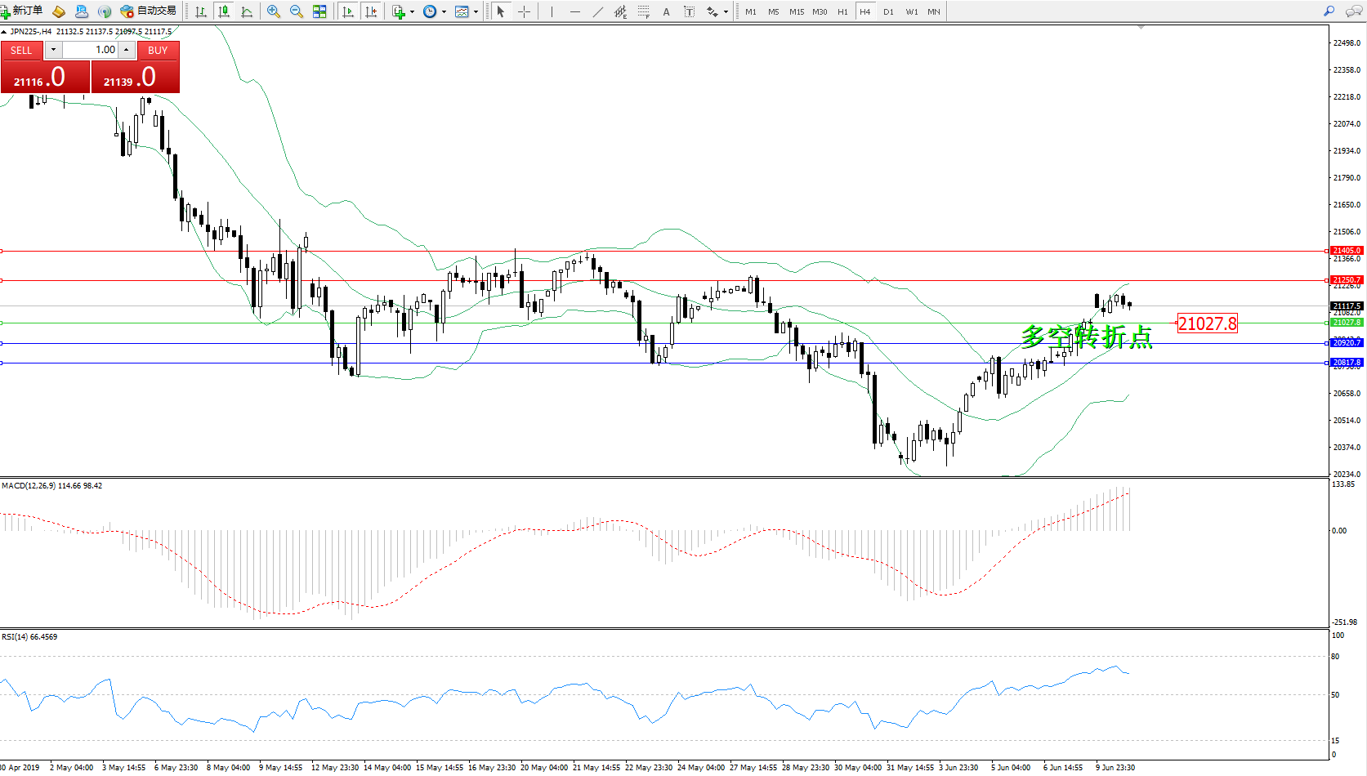Increase lot volume with up arrow
Screen dimensions: 1367x776
coord(127,50)
